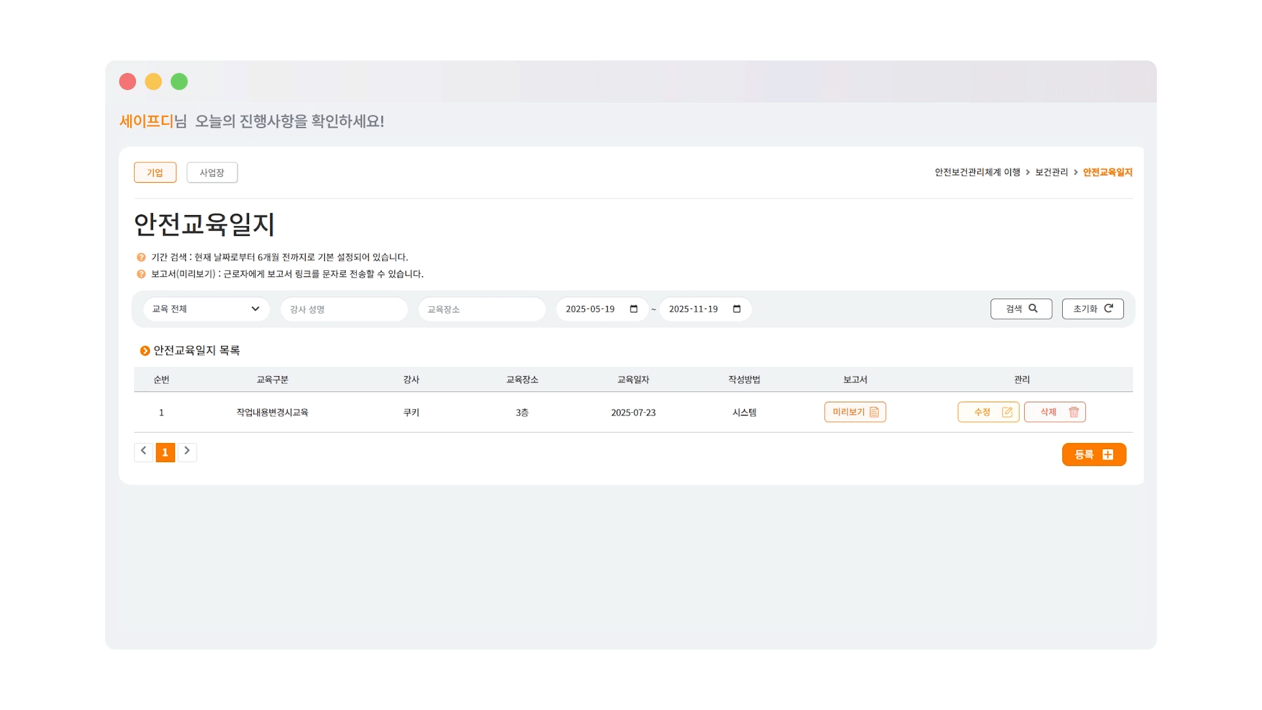Image resolution: width=1262 pixels, height=710 pixels.
Task: Click 수정 to edit the row
Action: click(x=988, y=412)
